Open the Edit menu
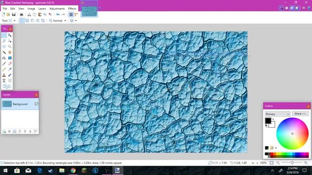312x175 pixels. coord(13,9)
